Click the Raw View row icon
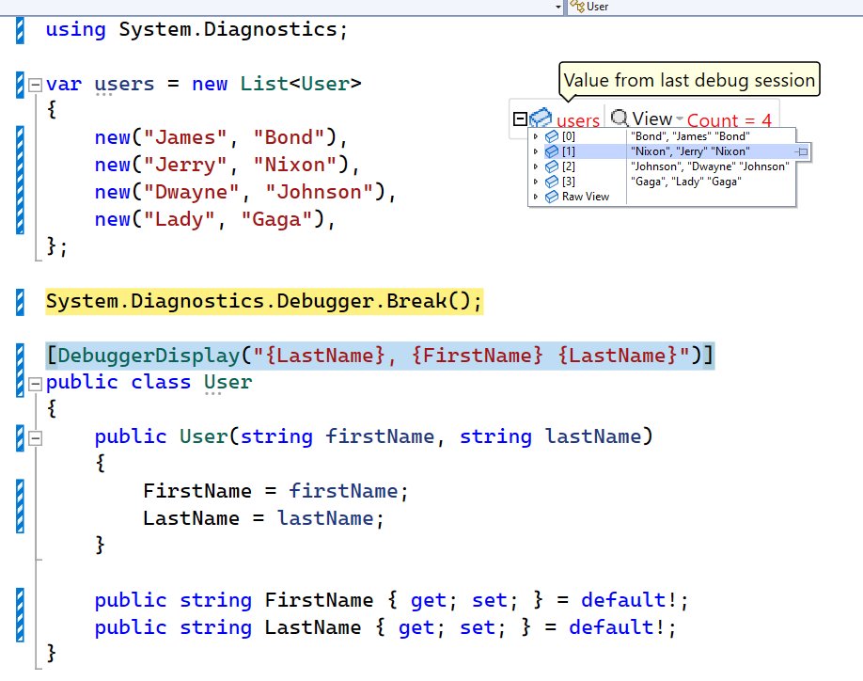The width and height of the screenshot is (863, 681). click(x=552, y=197)
